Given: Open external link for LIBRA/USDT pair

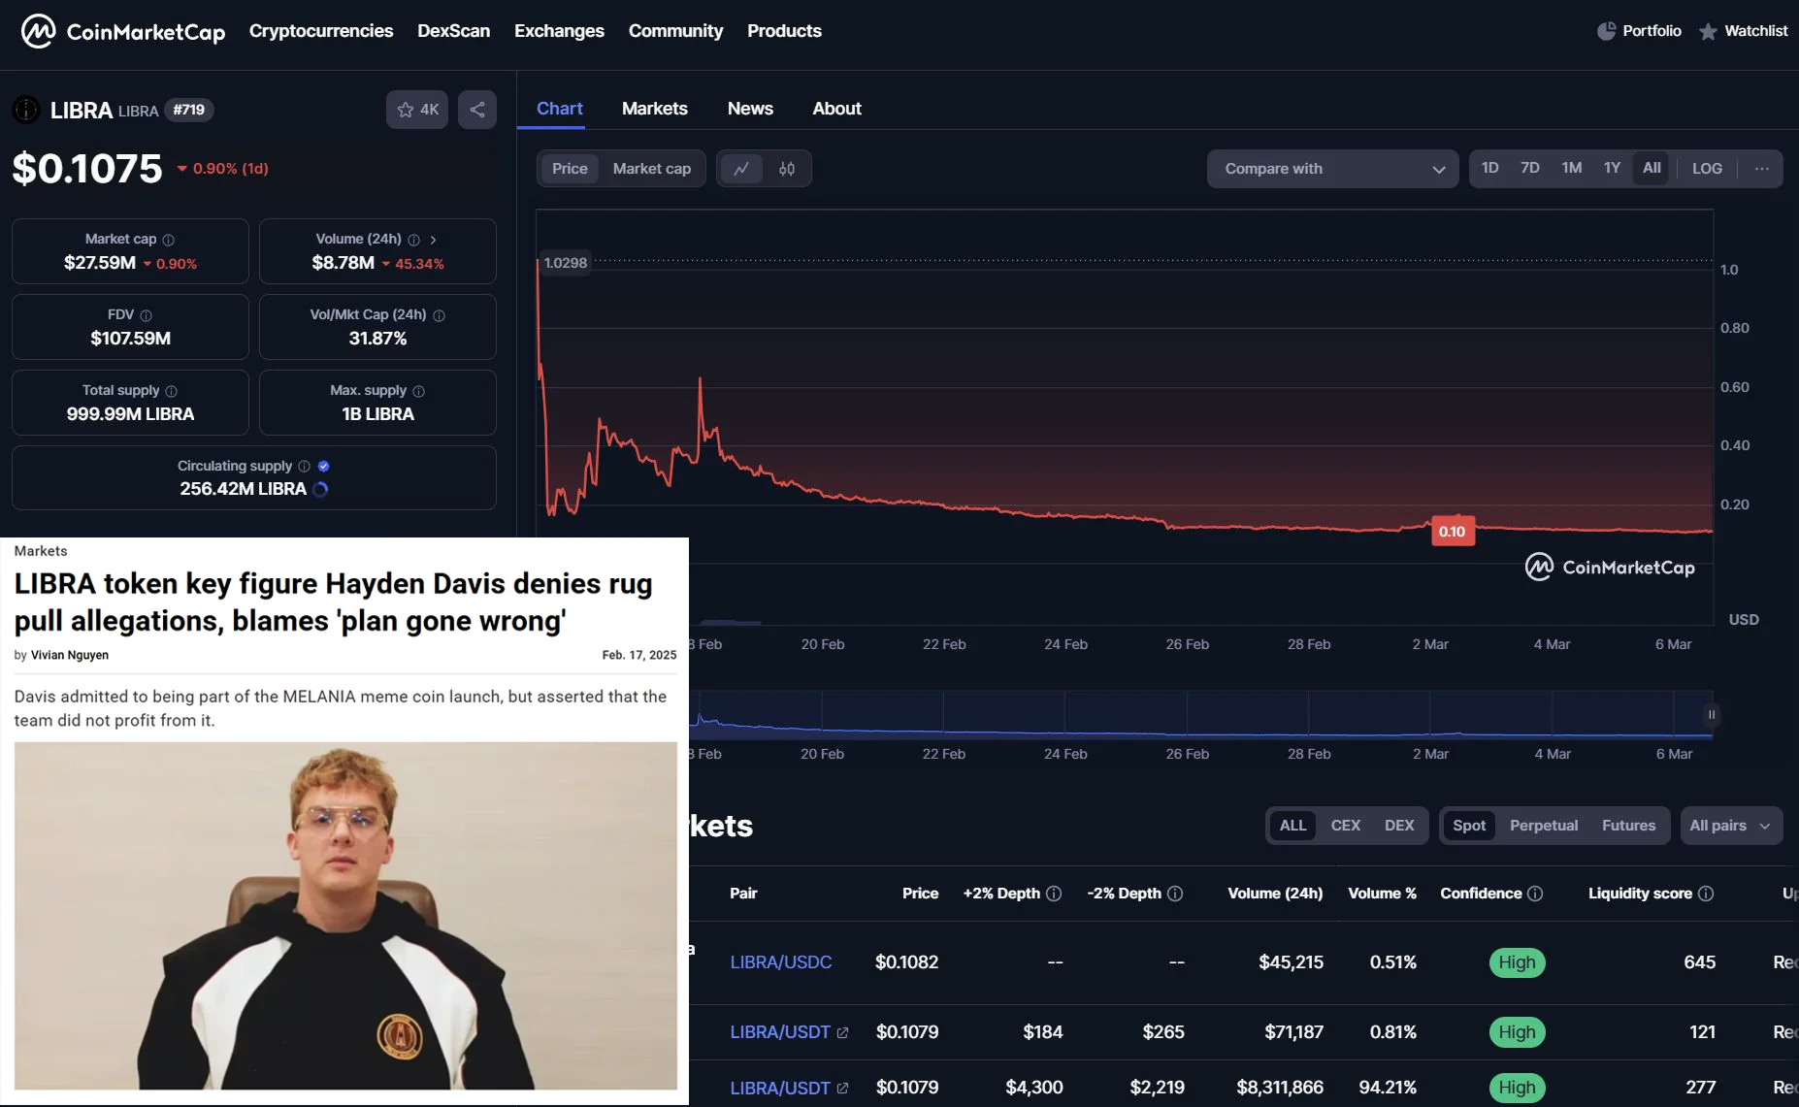Looking at the screenshot, I should click(x=842, y=1031).
